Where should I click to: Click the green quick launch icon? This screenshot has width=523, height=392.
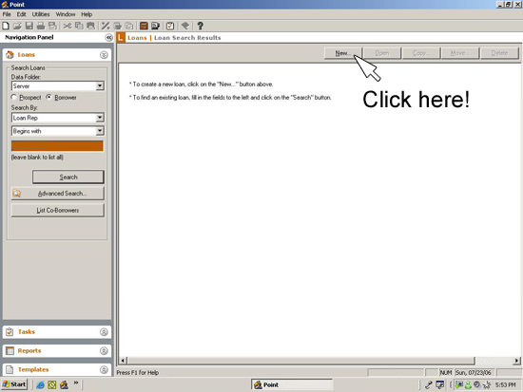(x=52, y=384)
